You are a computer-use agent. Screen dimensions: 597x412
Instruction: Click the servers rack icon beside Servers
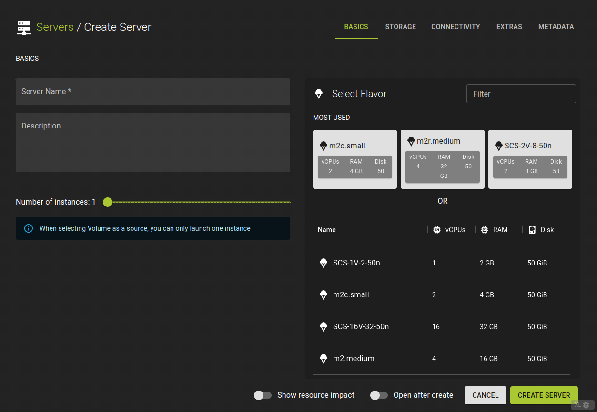(24, 28)
